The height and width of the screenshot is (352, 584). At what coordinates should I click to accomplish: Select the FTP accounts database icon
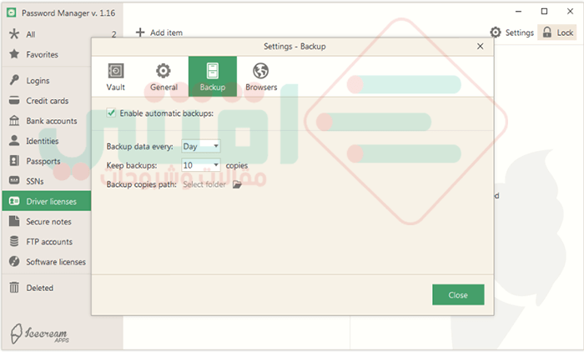14,241
